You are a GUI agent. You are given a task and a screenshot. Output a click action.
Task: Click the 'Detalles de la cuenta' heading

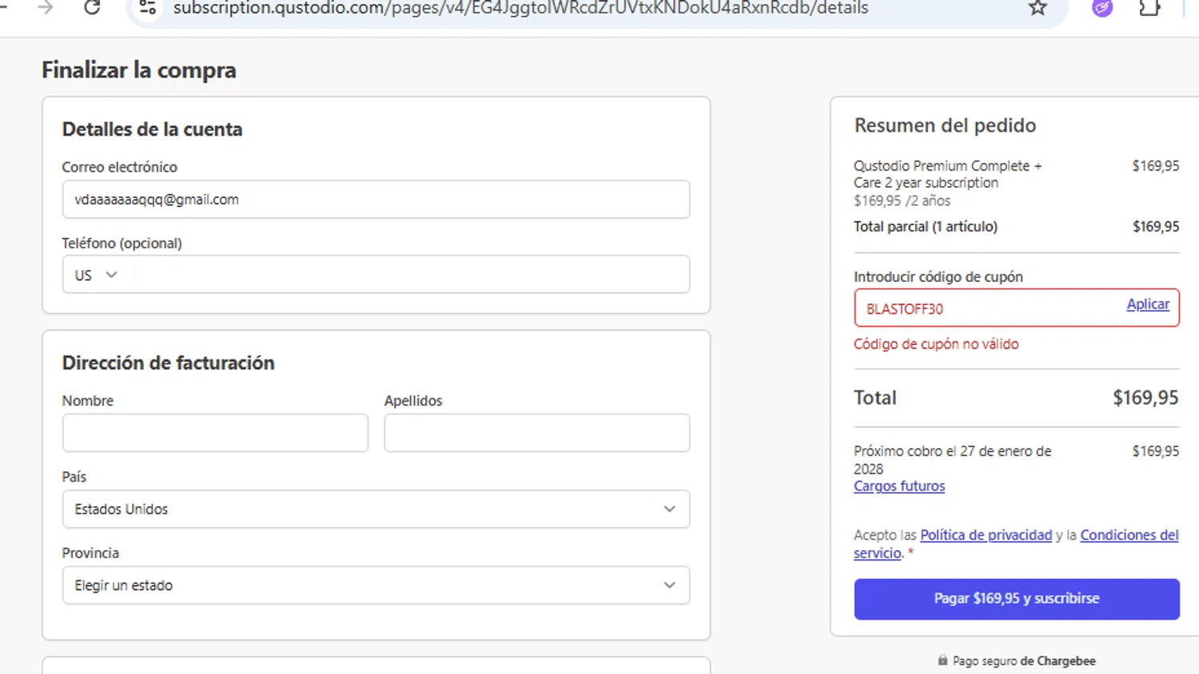(152, 129)
